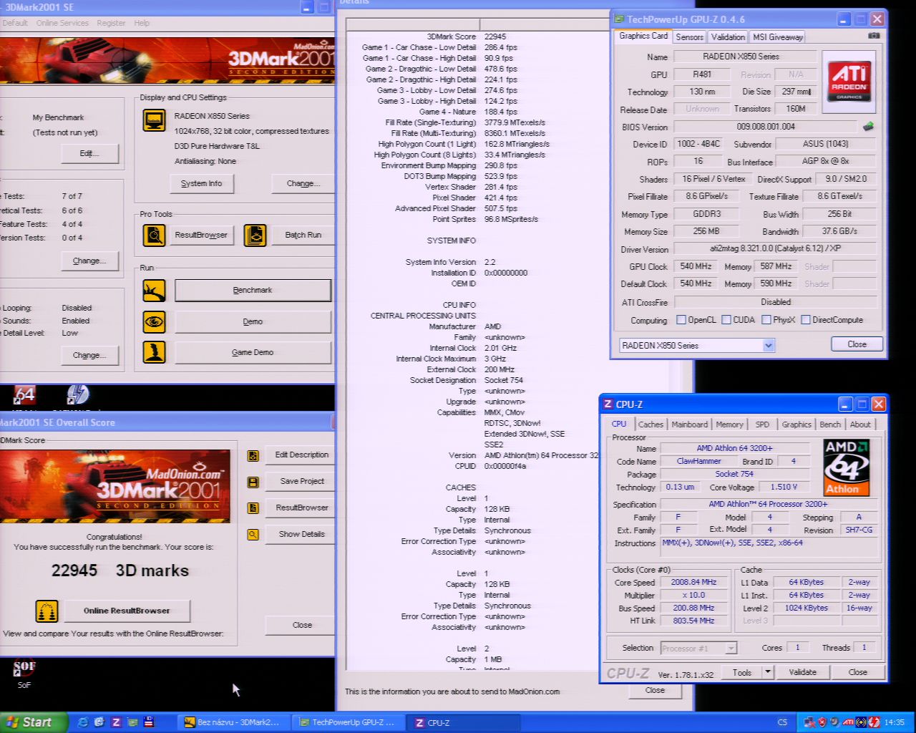The height and width of the screenshot is (733, 916).
Task: Click the magnifier icon beside Show Details
Action: click(x=253, y=534)
